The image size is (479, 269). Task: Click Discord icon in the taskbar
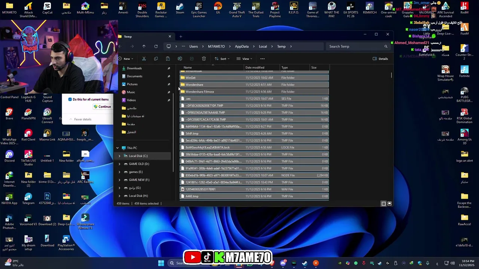coord(283,263)
